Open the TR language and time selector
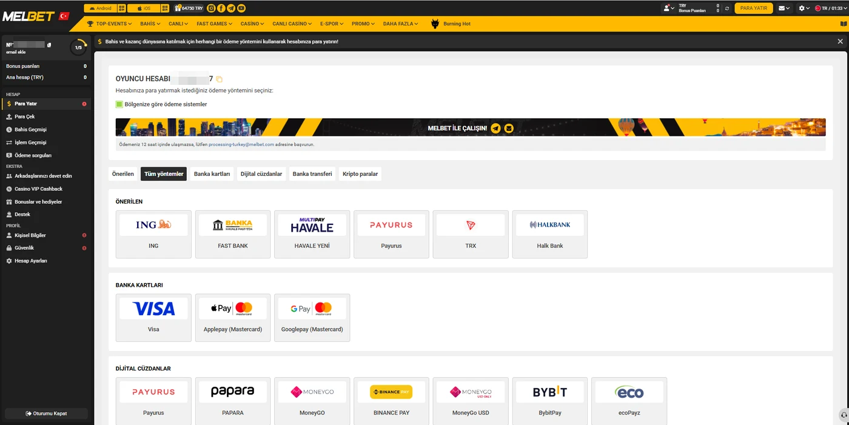The width and height of the screenshot is (849, 425). coord(830,8)
